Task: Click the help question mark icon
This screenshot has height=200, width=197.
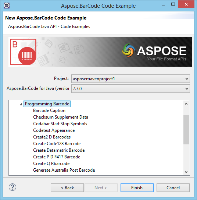Action: pyautogui.click(x=12, y=187)
